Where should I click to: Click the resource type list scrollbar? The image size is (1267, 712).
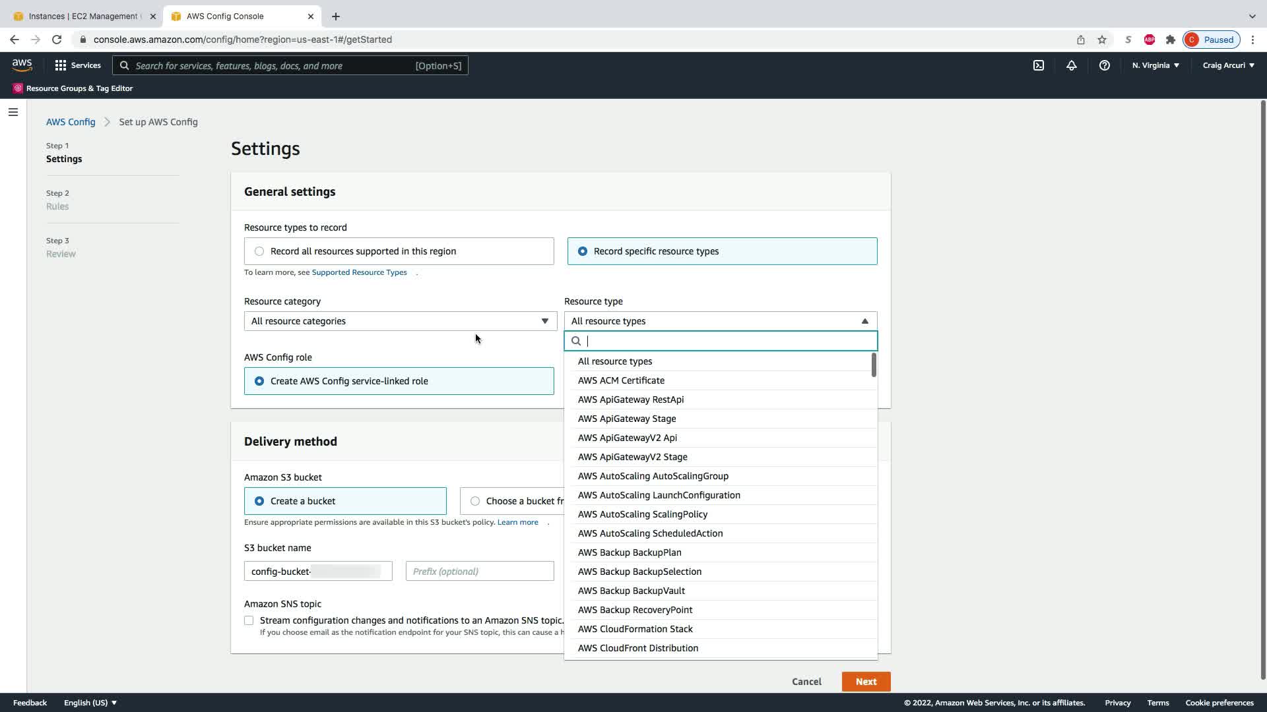coord(874,365)
